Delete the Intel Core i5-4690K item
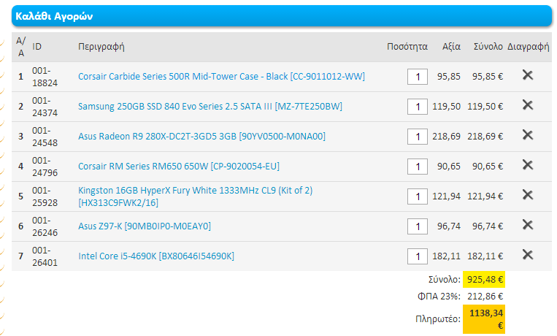This screenshot has height=336, width=557. click(528, 255)
